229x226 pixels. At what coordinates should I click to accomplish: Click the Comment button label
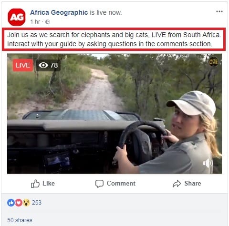tap(121, 184)
